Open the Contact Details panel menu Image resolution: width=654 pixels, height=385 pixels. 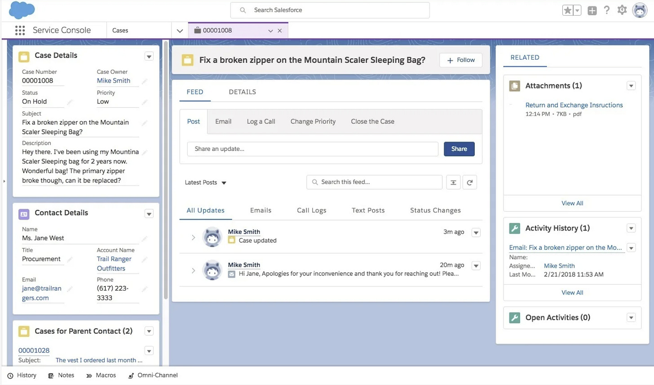coord(149,214)
